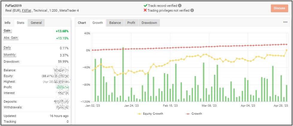Click info icon beside Trading privileges not verified
The image size is (293, 126).
tap(192, 10)
